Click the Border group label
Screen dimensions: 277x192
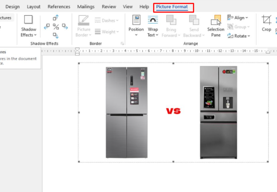pos(96,43)
